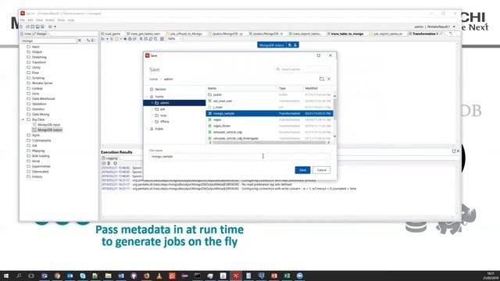Image resolution: width=500 pixels, height=281 pixels.
Task: Click the New file icon in main toolbar
Action: (x=21, y=27)
